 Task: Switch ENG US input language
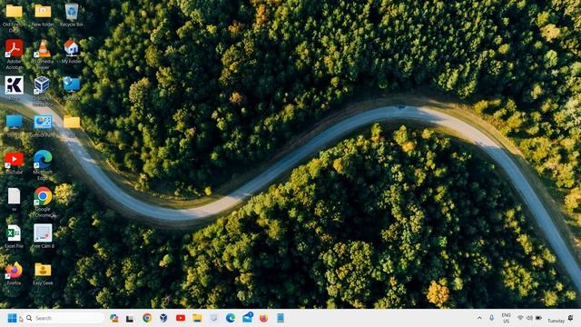click(x=506, y=318)
